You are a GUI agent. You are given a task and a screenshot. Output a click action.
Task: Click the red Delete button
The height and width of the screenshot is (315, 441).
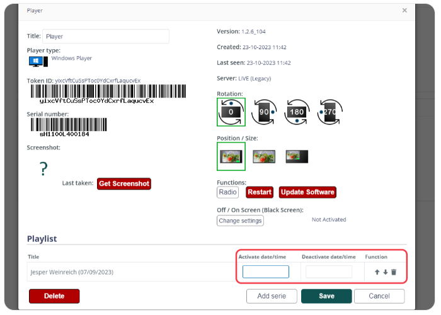point(54,296)
